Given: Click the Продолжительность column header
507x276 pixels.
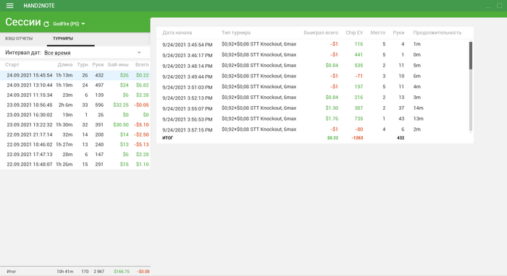Looking at the screenshot, I should click(437, 33).
